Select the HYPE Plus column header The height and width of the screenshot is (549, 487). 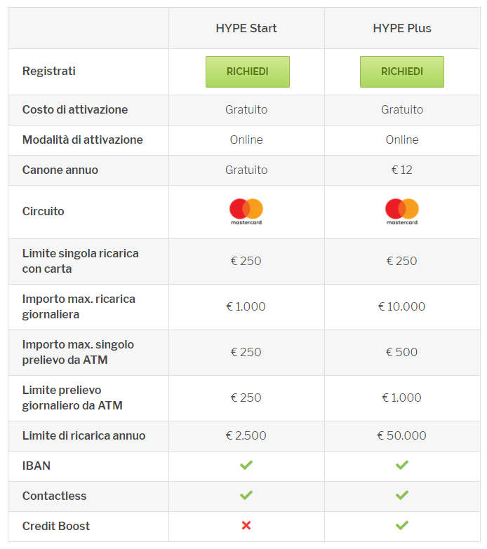[402, 28]
